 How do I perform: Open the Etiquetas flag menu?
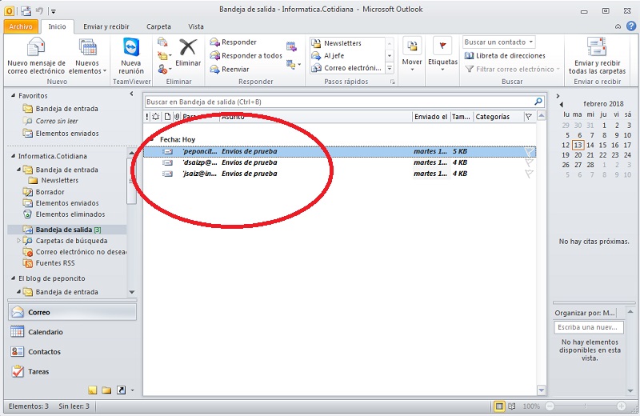[x=442, y=54]
